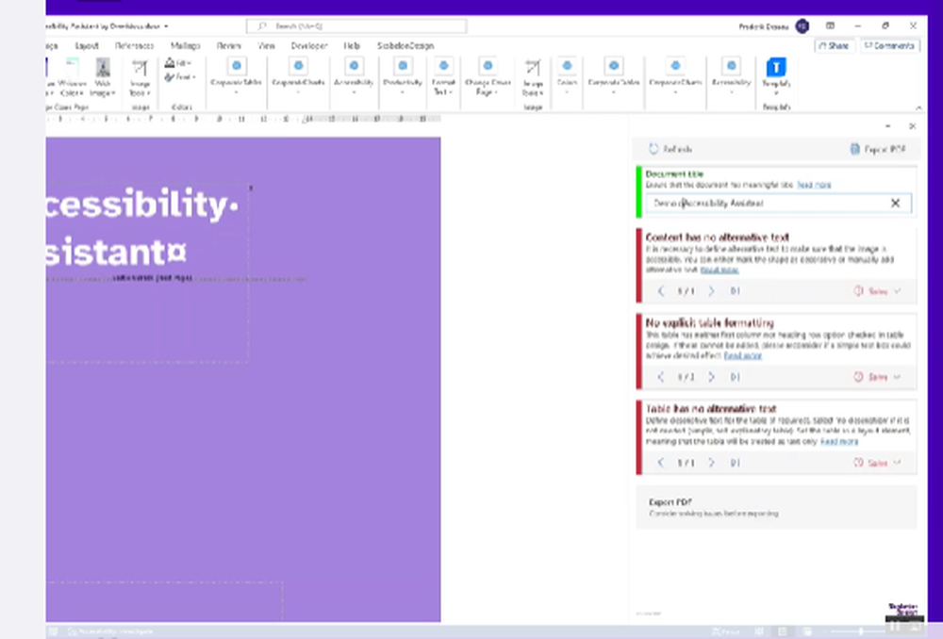
Task: Click the horizontal ruler above the document
Action: coord(243,119)
